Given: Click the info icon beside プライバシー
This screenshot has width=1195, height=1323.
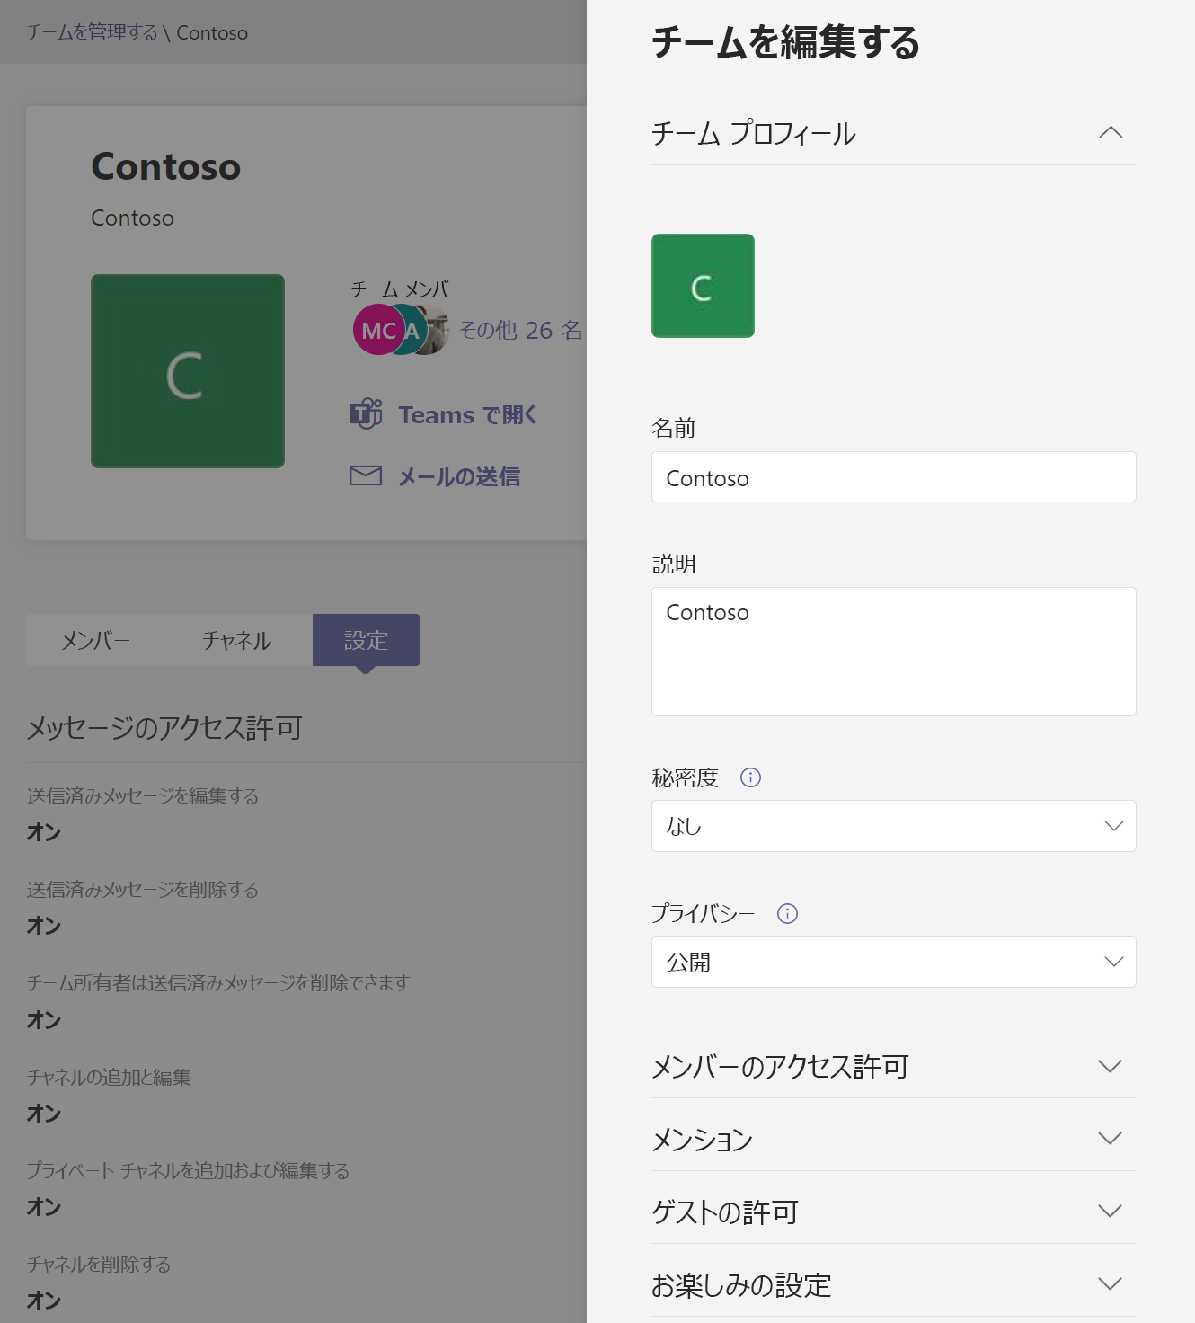Looking at the screenshot, I should coord(787,913).
